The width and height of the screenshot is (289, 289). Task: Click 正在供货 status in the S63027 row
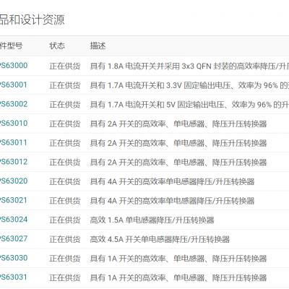(x=65, y=239)
